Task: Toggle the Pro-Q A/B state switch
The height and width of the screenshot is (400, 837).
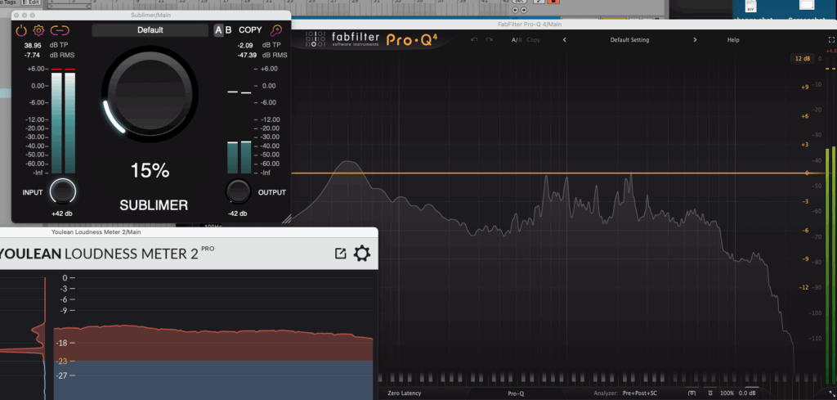Action: pos(517,40)
